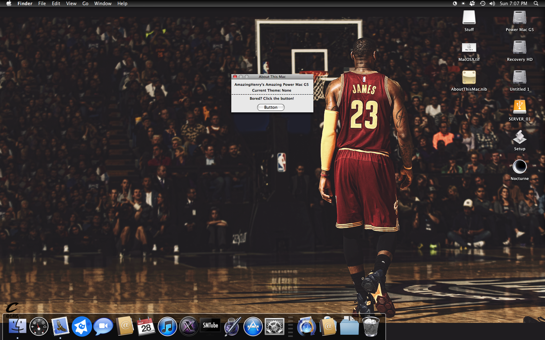
Task: Launch iTunes from the Dock
Action: (167, 326)
